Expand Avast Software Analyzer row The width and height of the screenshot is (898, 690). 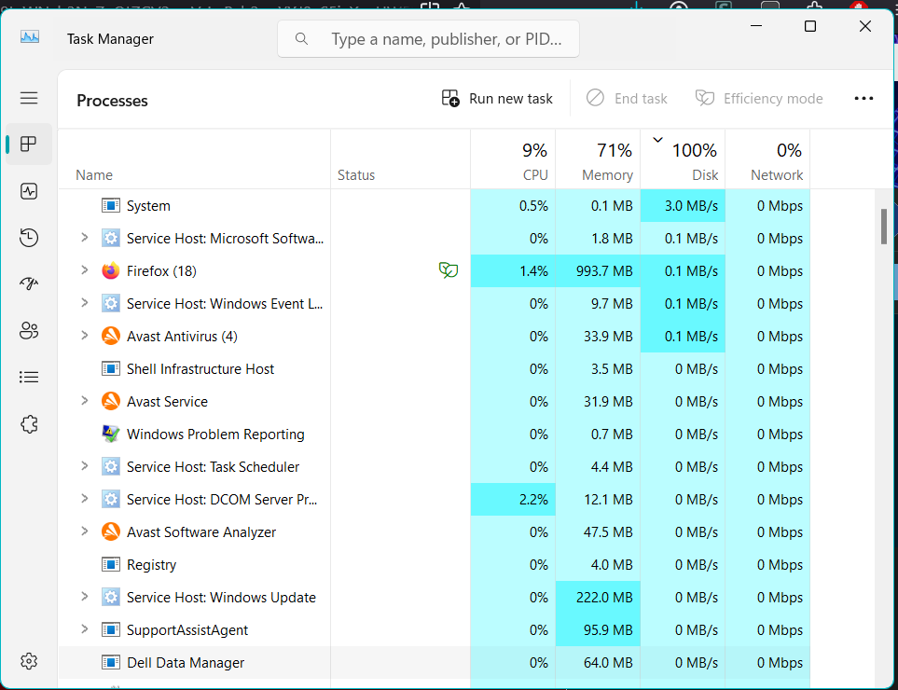84,531
